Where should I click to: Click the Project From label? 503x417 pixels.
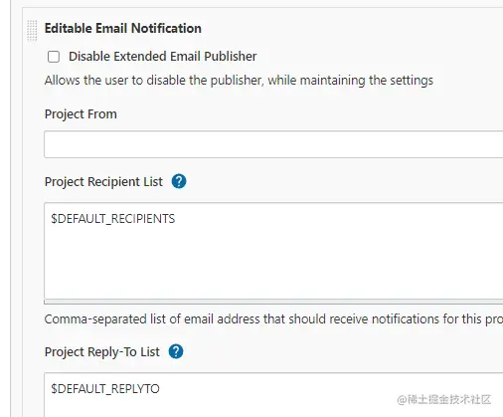(x=81, y=114)
